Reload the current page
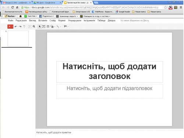 pyautogui.click(x=13, y=7)
